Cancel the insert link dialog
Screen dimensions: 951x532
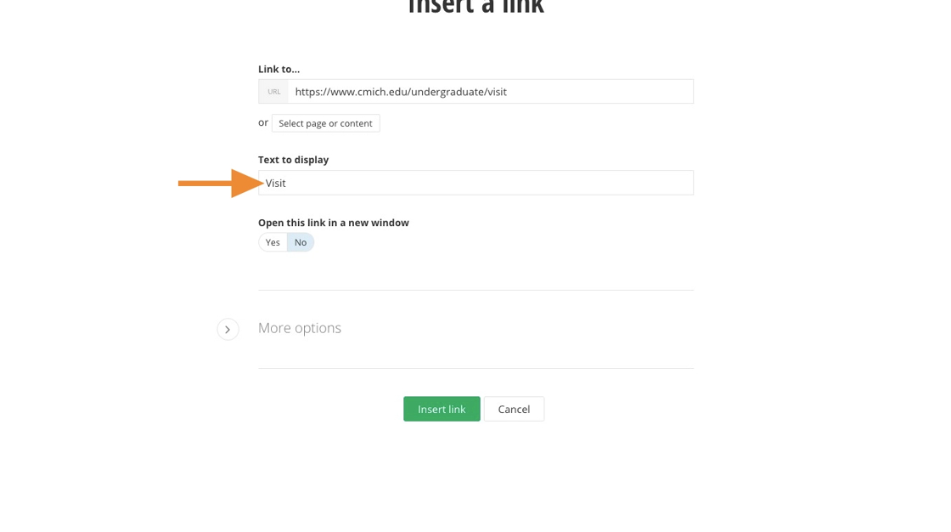pos(514,409)
